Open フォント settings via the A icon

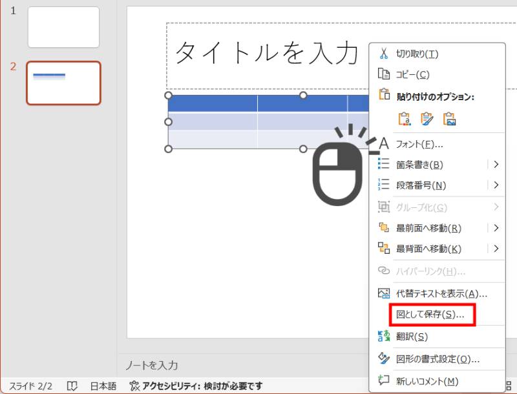click(384, 143)
